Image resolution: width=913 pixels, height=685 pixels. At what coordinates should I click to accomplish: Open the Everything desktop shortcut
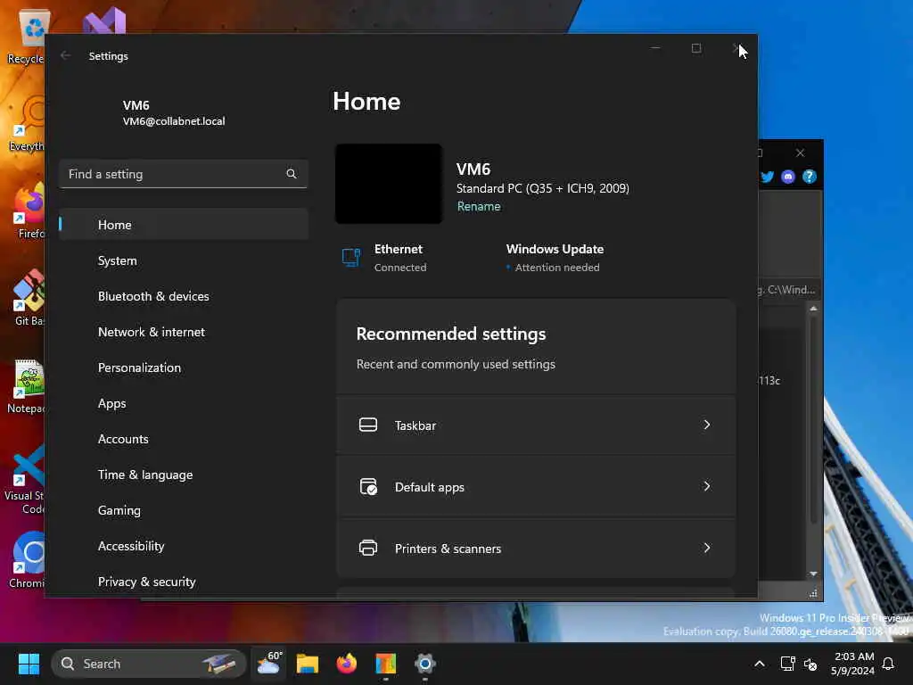(27, 123)
